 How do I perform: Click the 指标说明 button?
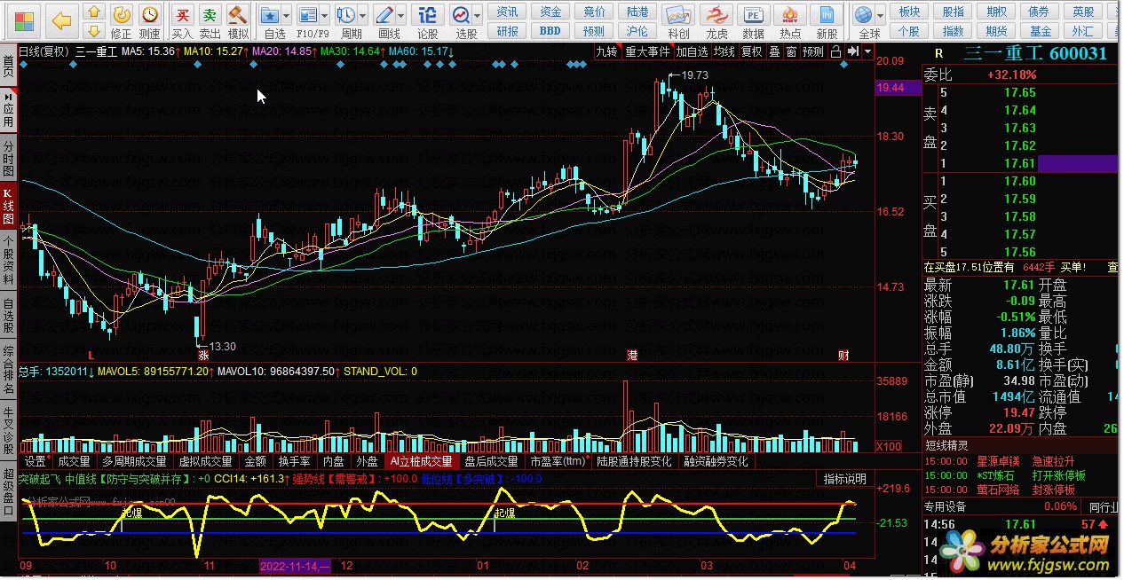pyautogui.click(x=844, y=479)
